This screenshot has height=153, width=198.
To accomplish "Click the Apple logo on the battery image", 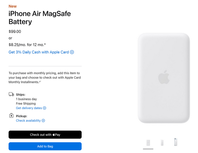I will tap(164, 77).
